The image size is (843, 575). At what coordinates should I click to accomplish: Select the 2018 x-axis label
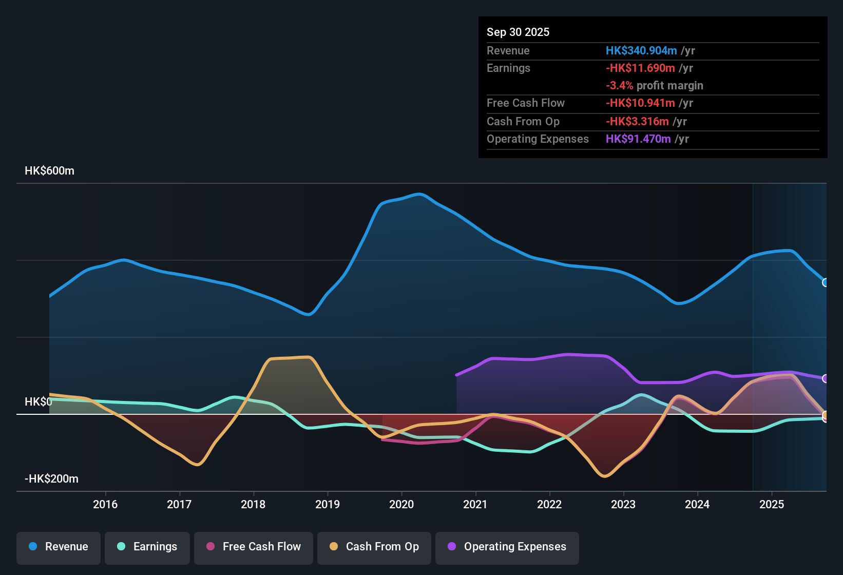click(x=253, y=504)
